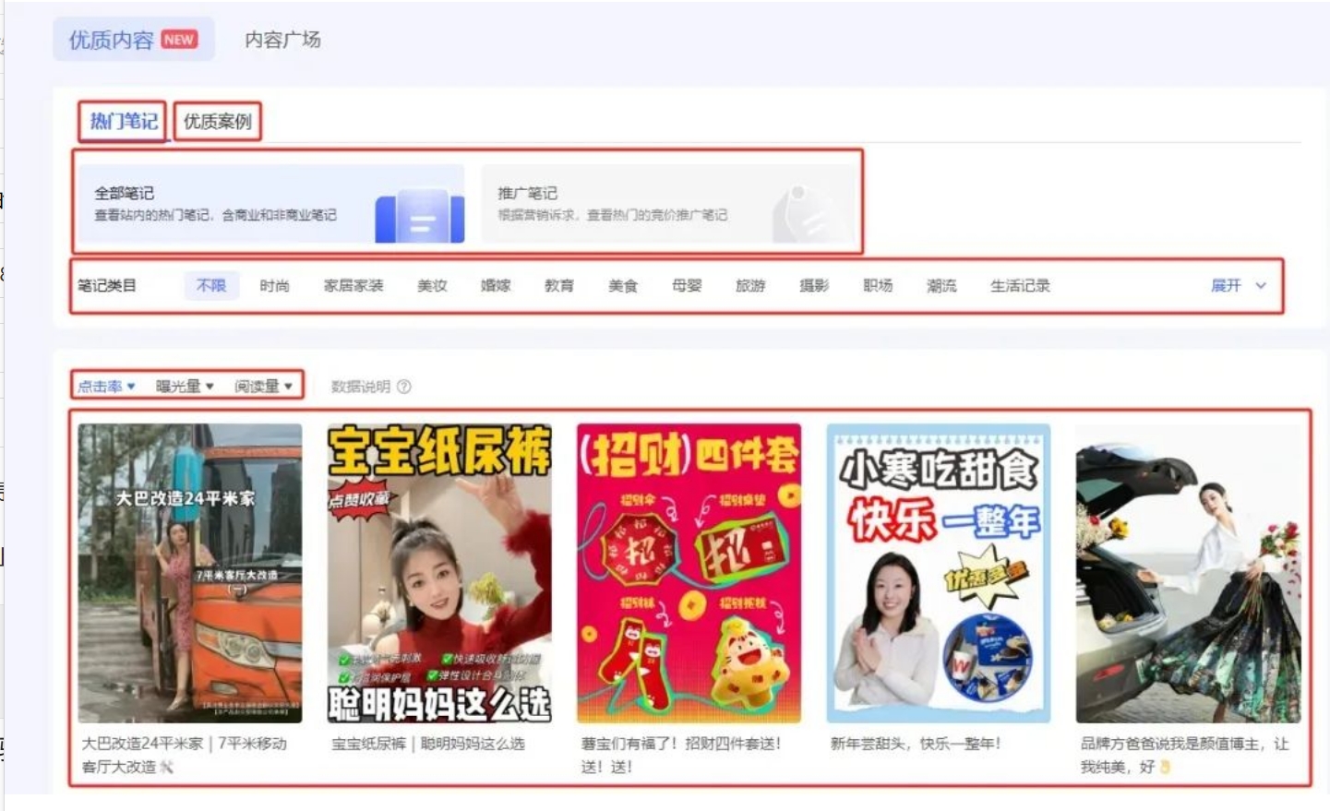Click the title 大巴改造24平米家｜7平米移动客厅大改造
The image size is (1330, 811).
(185, 755)
